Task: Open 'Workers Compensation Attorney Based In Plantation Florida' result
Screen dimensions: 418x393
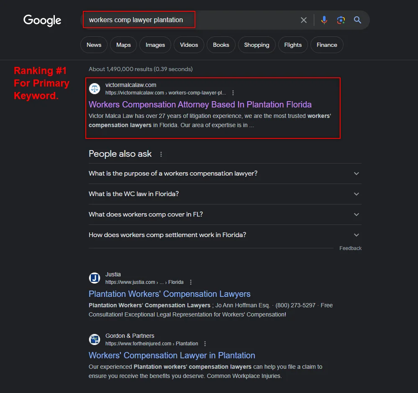Action: pyautogui.click(x=200, y=105)
